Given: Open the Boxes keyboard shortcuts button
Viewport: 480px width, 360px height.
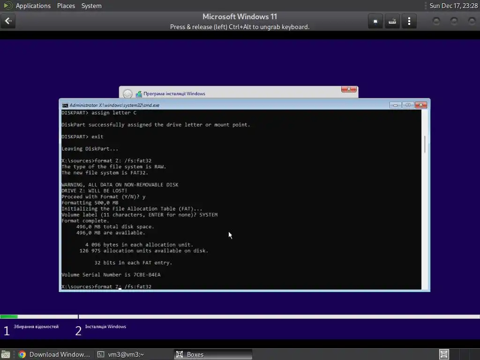Looking at the screenshot, I should (392, 22).
